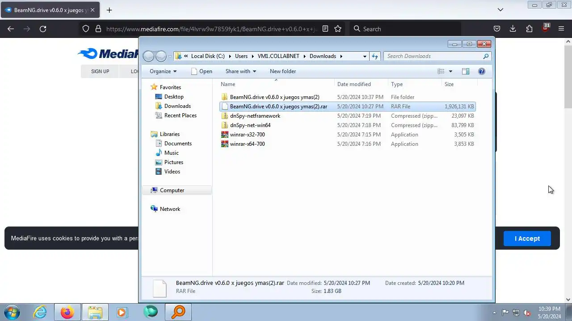Screen dimensions: 572x321
Task: Select the BeamNG.drive ymas(2).rar file
Action: click(x=347, y=107)
